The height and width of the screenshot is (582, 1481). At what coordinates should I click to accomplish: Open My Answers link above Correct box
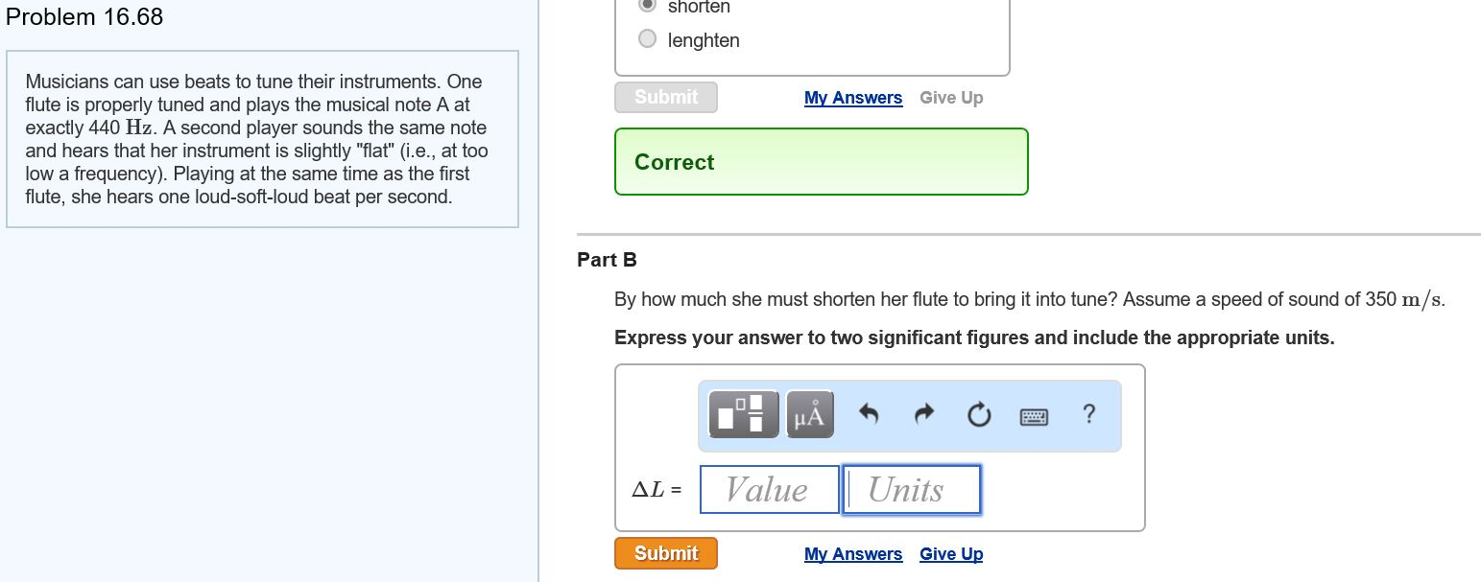(853, 98)
